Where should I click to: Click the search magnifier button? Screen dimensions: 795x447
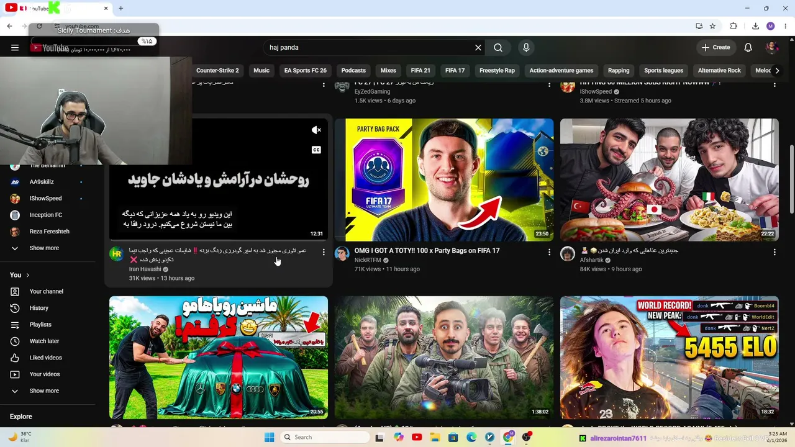pyautogui.click(x=498, y=47)
